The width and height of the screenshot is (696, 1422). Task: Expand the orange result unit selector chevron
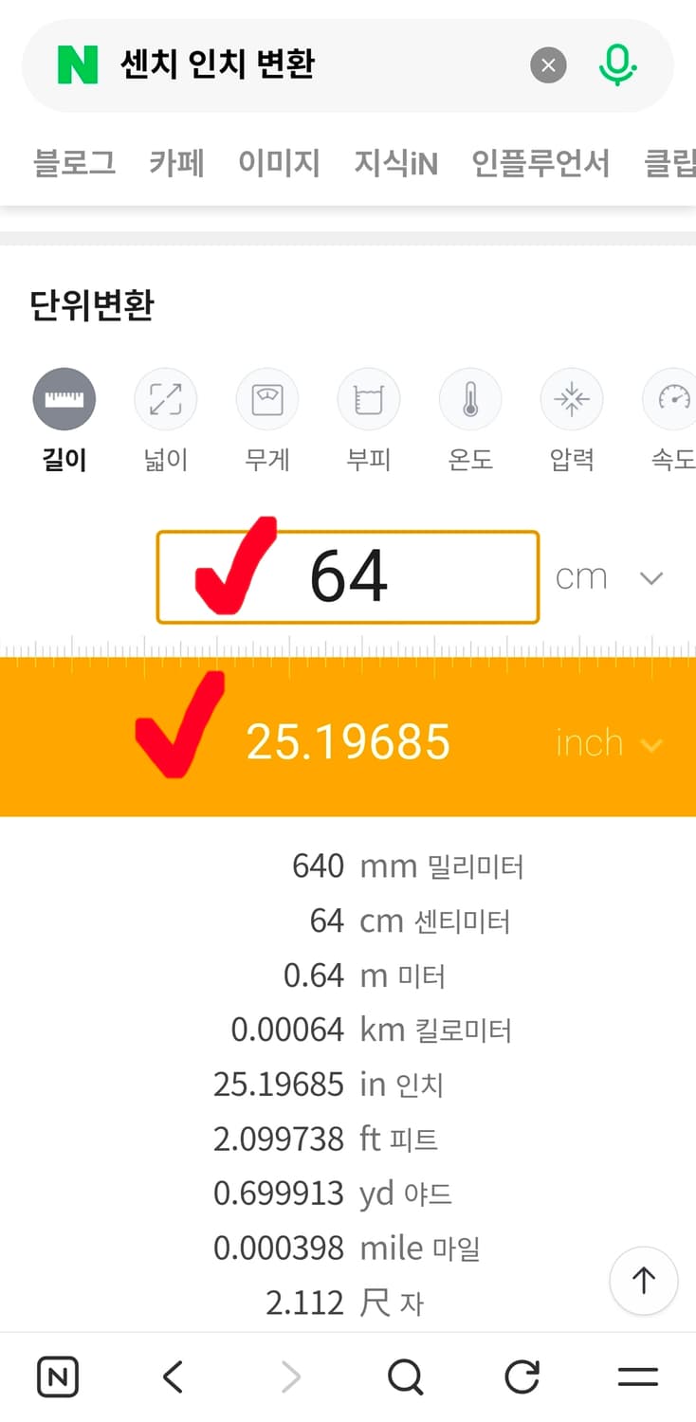coord(652,745)
